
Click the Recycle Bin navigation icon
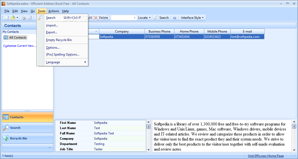point(6,138)
